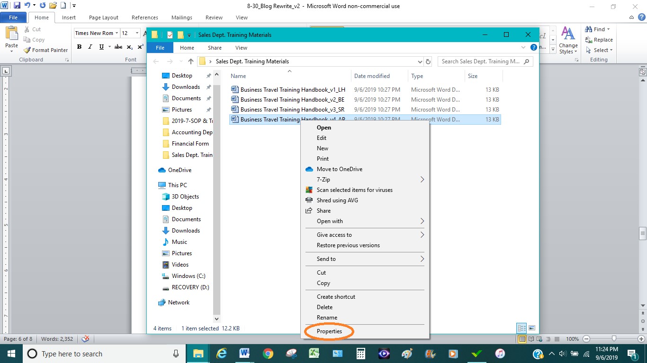This screenshot has height=363, width=647.
Task: Toggle Italic formatting in Font group
Action: (90, 47)
